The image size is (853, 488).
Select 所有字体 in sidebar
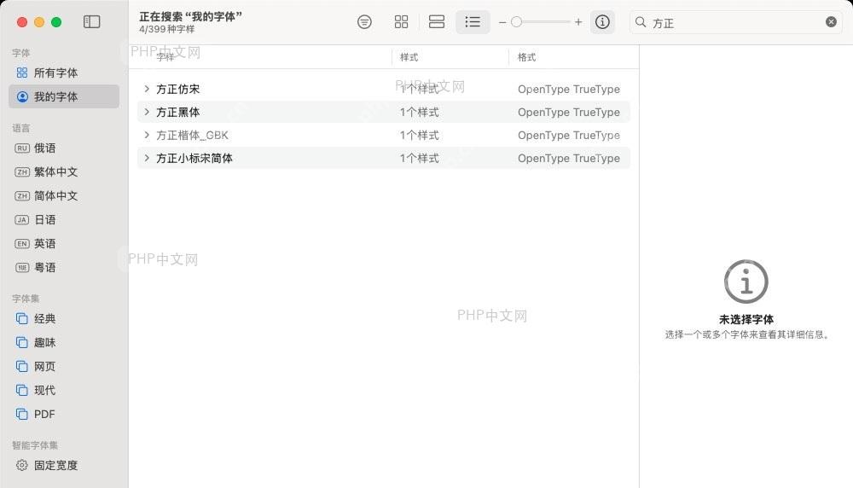[x=64, y=73]
